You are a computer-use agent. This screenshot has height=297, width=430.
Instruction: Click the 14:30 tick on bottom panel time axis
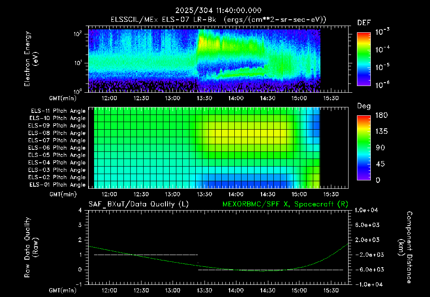click(267, 290)
